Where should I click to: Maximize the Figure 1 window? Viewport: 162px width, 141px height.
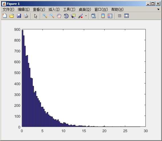click(153, 4)
